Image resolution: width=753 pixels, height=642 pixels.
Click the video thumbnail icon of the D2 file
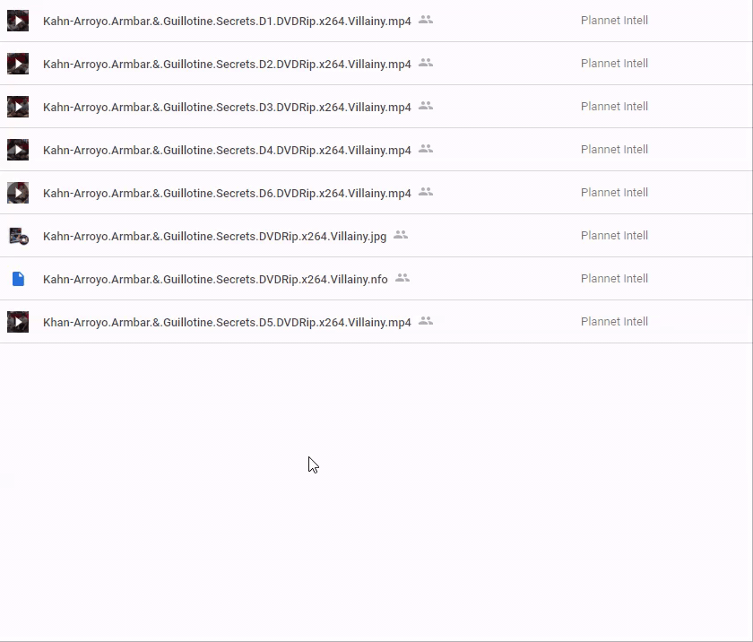tap(18, 64)
